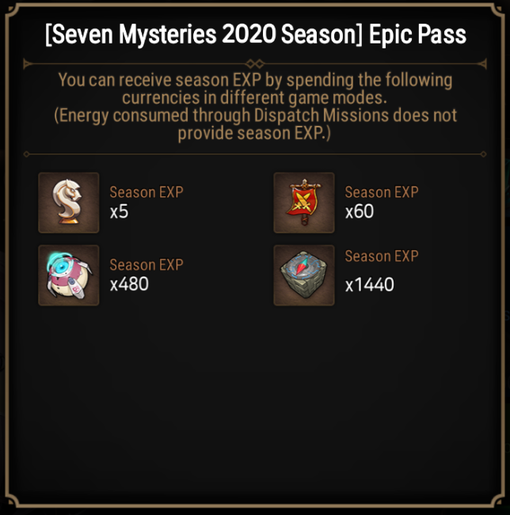Select the stone compass currency icon
The height and width of the screenshot is (515, 510).
304,275
